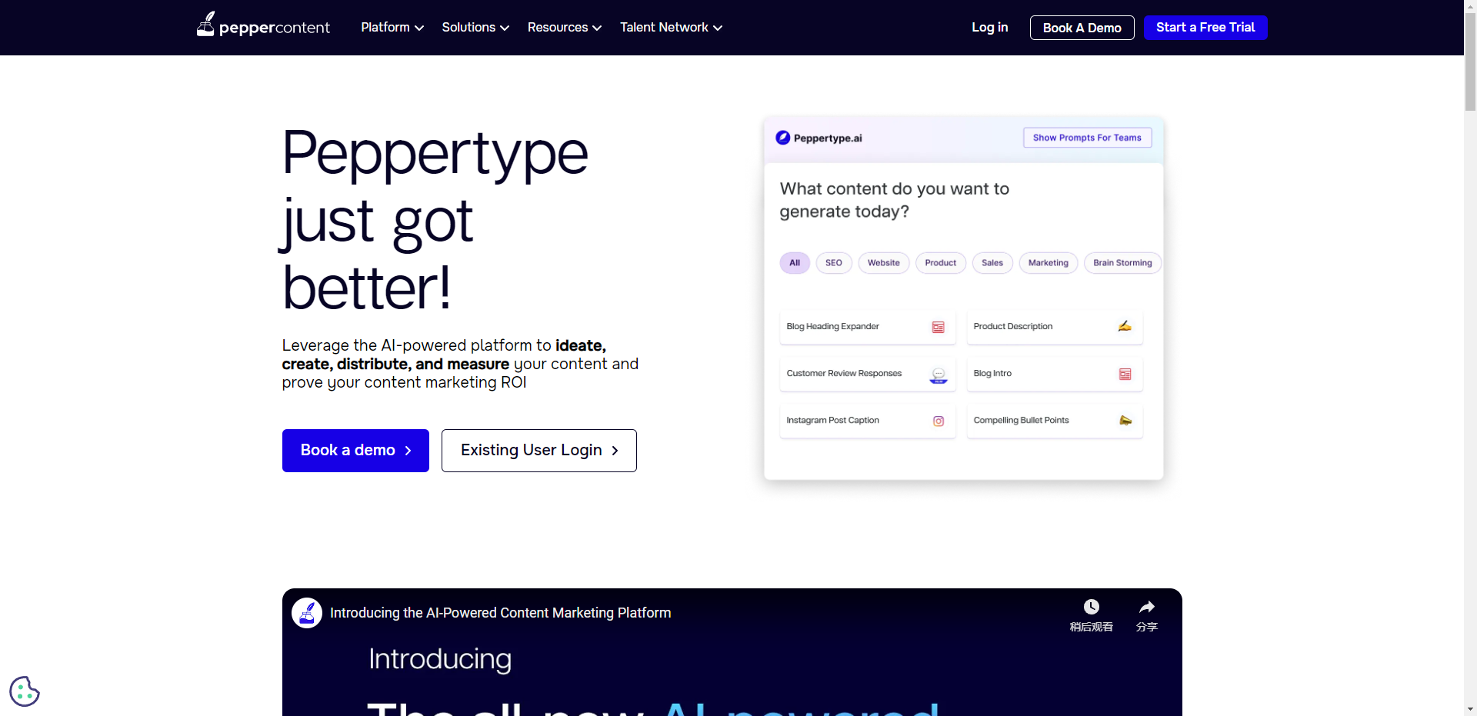Viewport: 1477px width, 716px height.
Task: Open the Compelling Bullet Points card
Action: [x=1055, y=421]
